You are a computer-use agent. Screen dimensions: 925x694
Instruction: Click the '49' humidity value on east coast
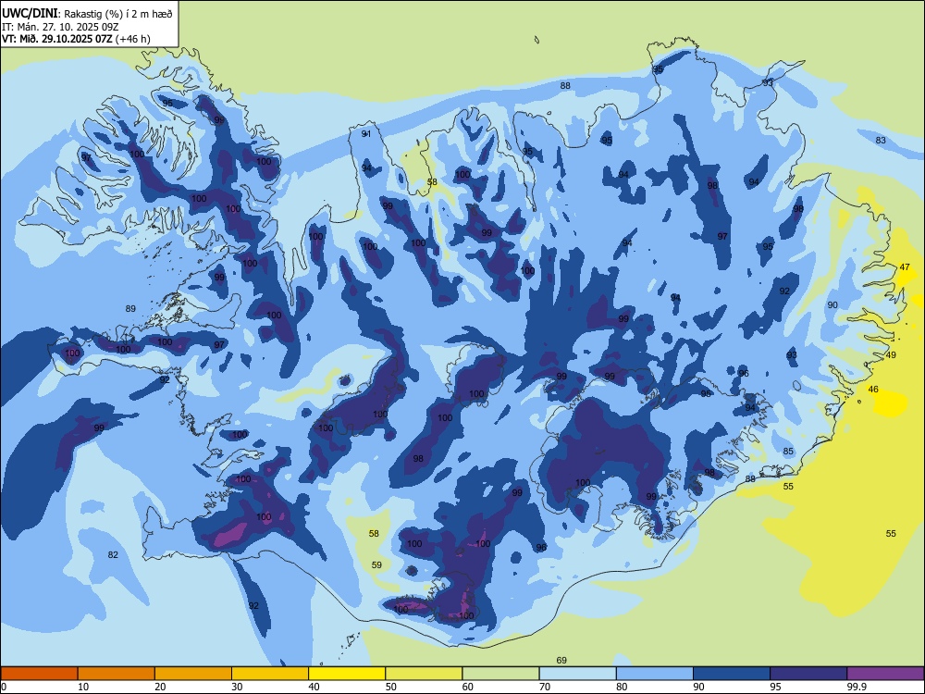891,354
